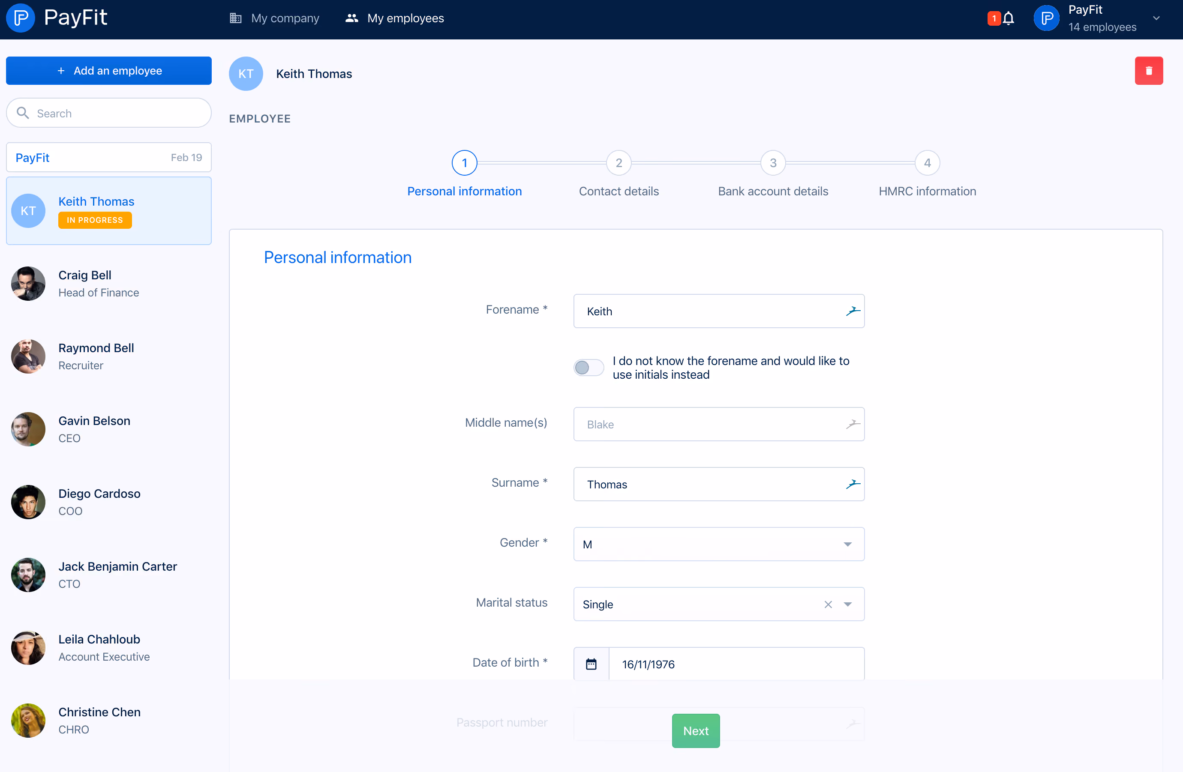Open notification bell icon

coord(1009,19)
